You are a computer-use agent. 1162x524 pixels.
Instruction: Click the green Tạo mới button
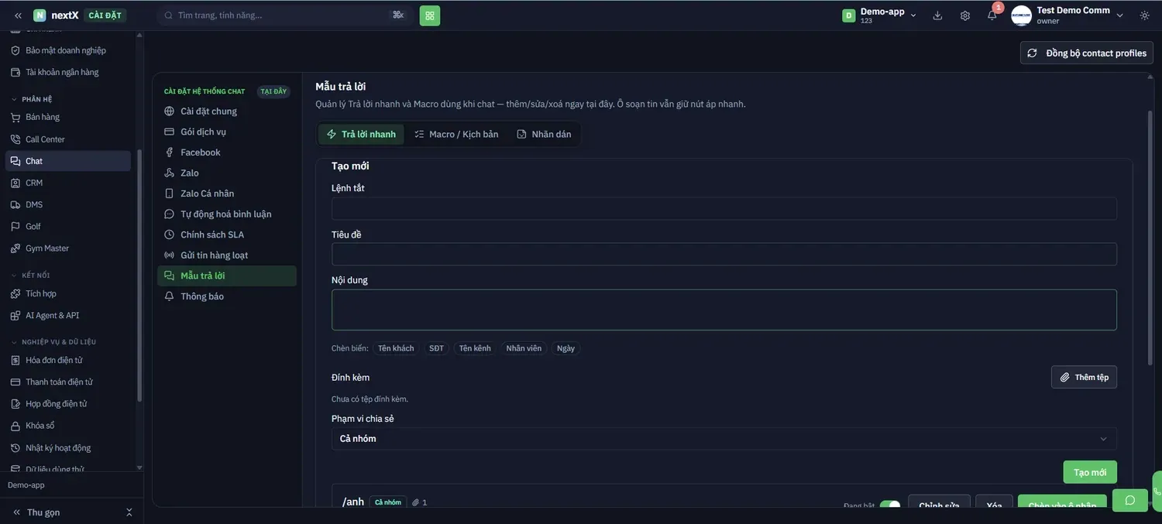click(x=1090, y=472)
